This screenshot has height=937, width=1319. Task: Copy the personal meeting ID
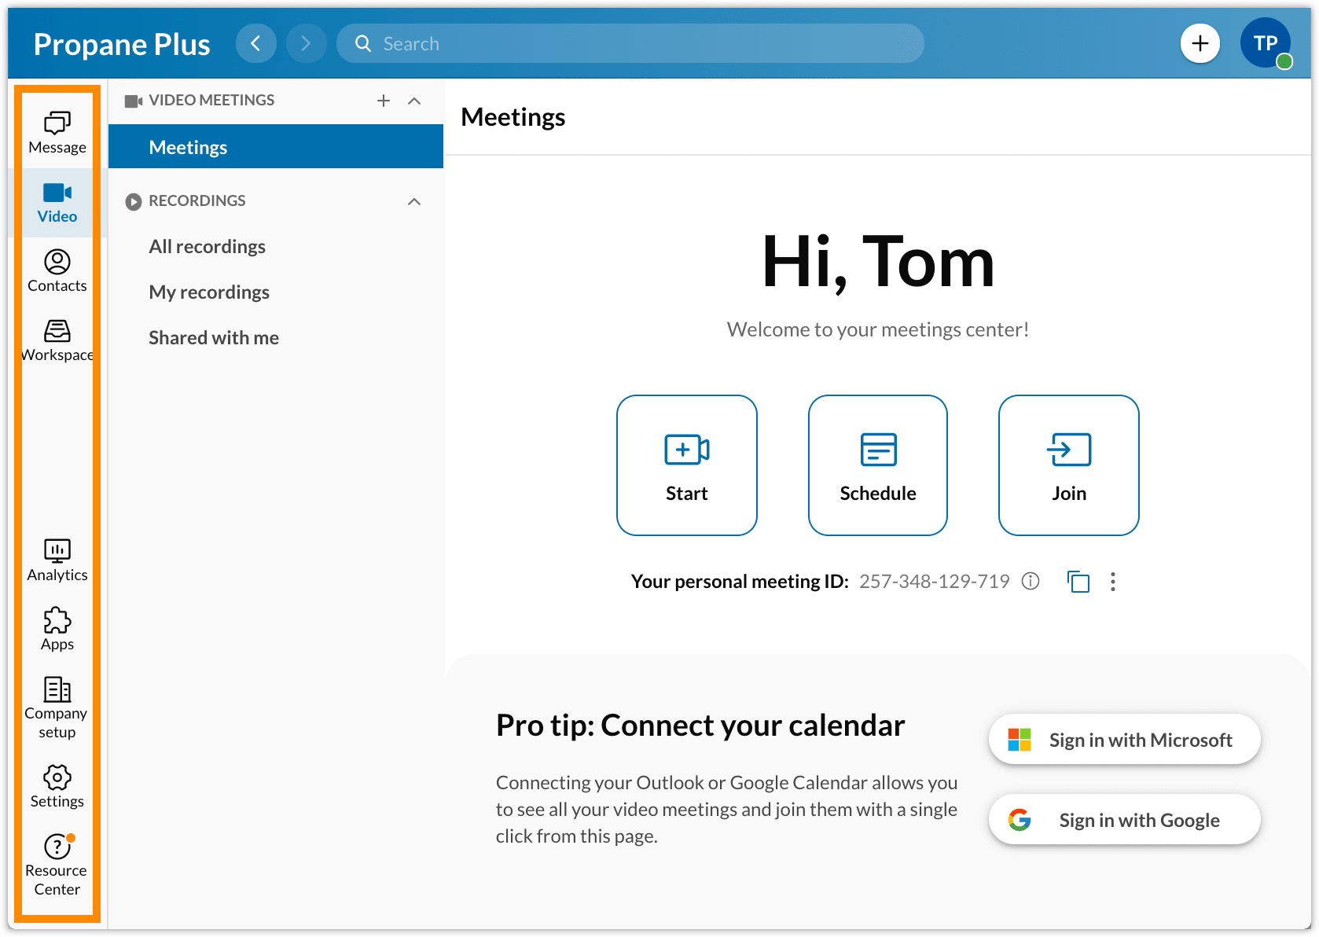click(1078, 582)
